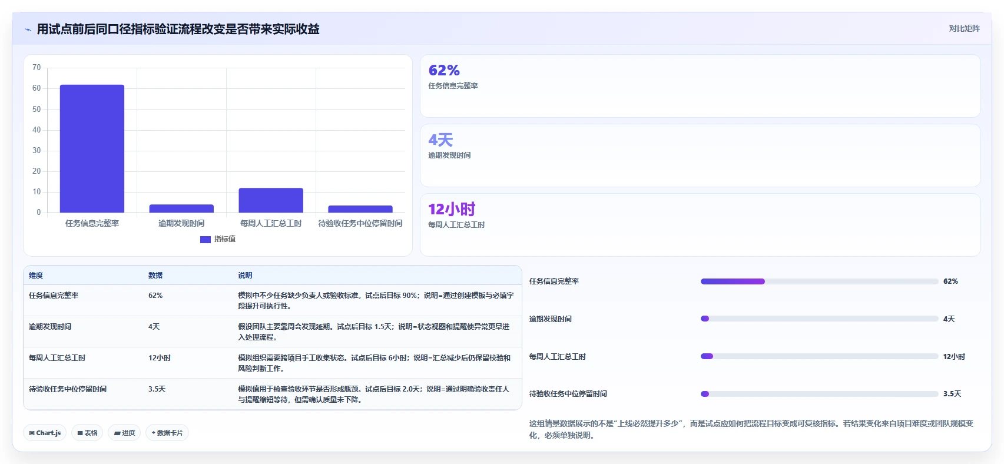1004x464 pixels.
Task: Click the 每周人工汇总工时 progress bar
Action: 819,356
